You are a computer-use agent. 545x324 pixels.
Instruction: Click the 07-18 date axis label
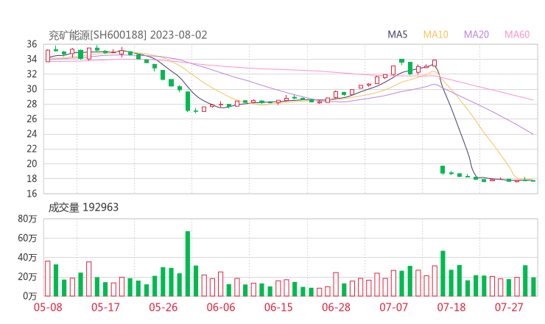click(x=451, y=307)
